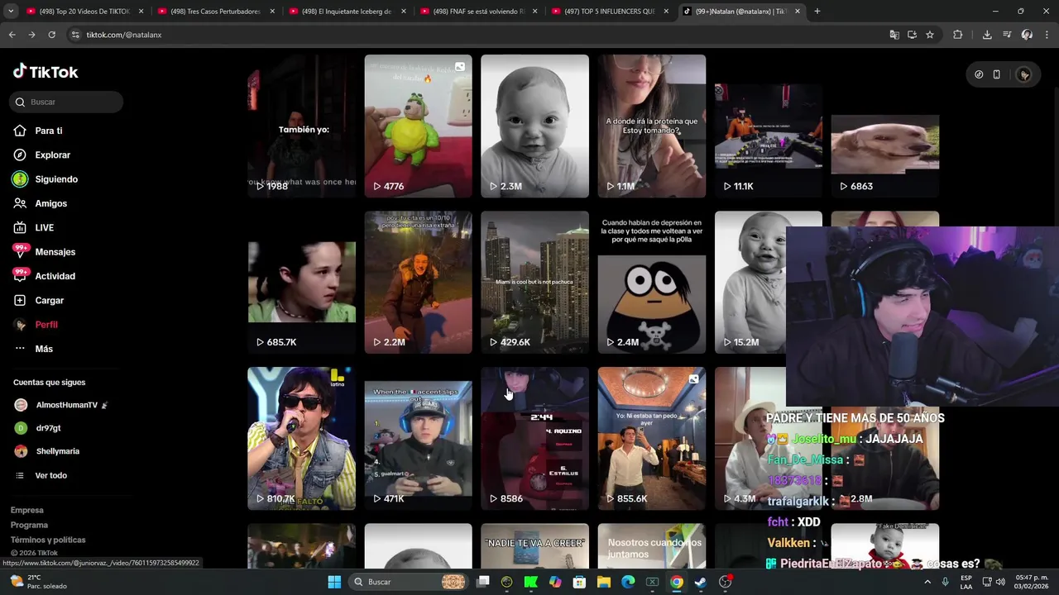Open the video with 11.1K views

click(x=769, y=126)
